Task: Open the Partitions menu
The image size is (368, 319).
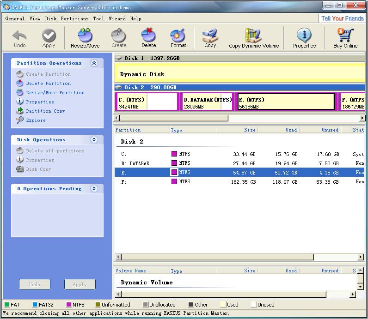Action: click(74, 18)
